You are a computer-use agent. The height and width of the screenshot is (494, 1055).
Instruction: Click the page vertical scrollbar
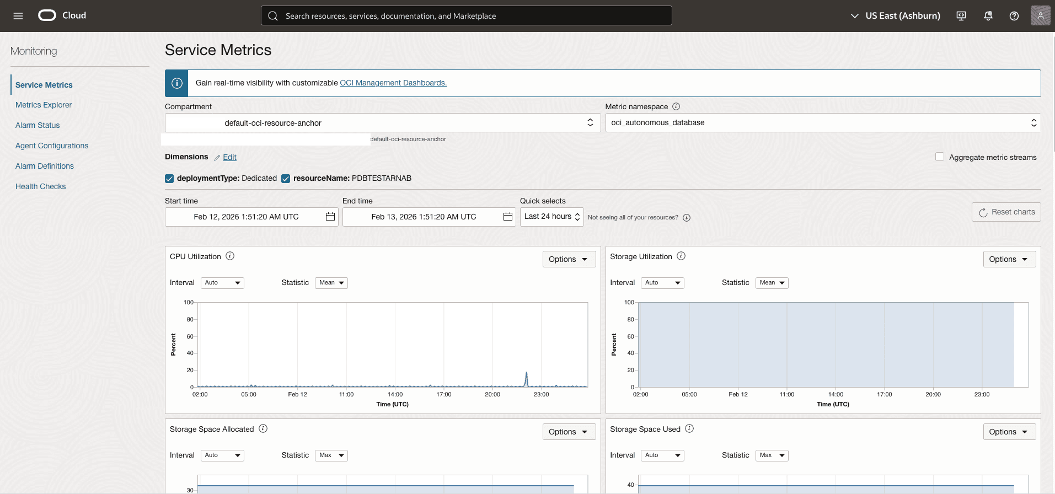click(x=1053, y=94)
